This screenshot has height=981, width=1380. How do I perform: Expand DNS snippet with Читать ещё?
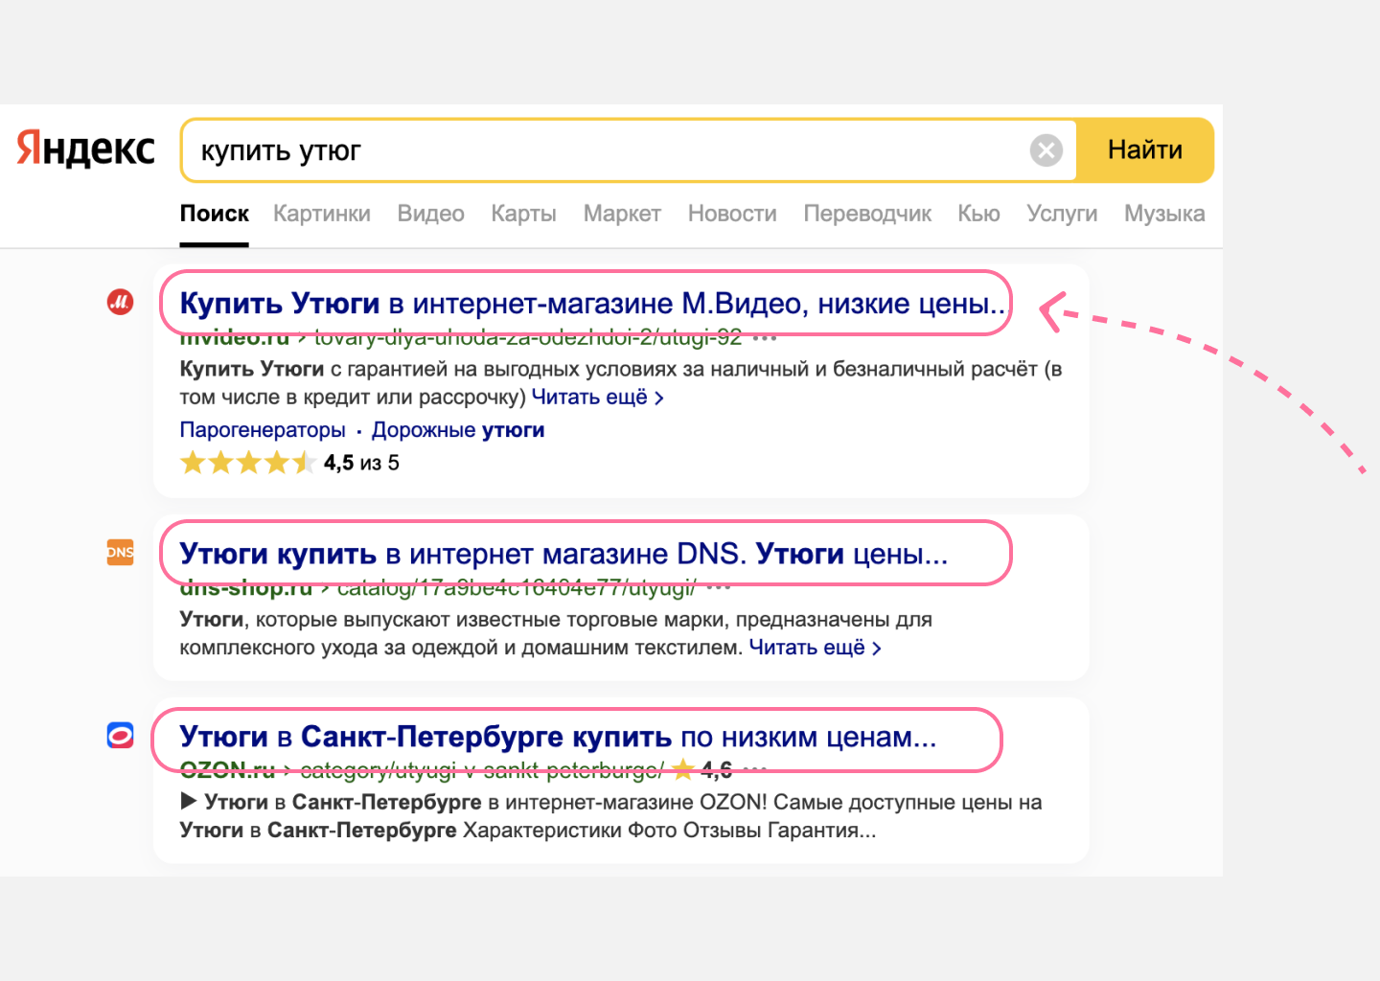click(x=815, y=648)
